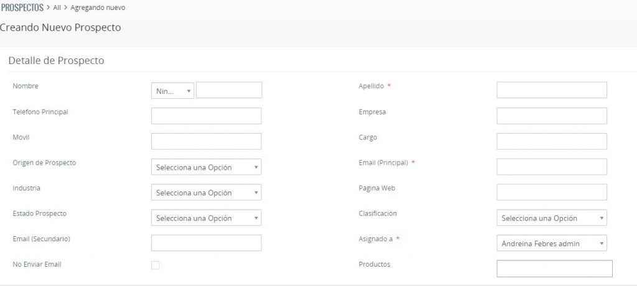The width and height of the screenshot is (637, 286).
Task: Click the Email (Secundario) field
Action: 206,242
